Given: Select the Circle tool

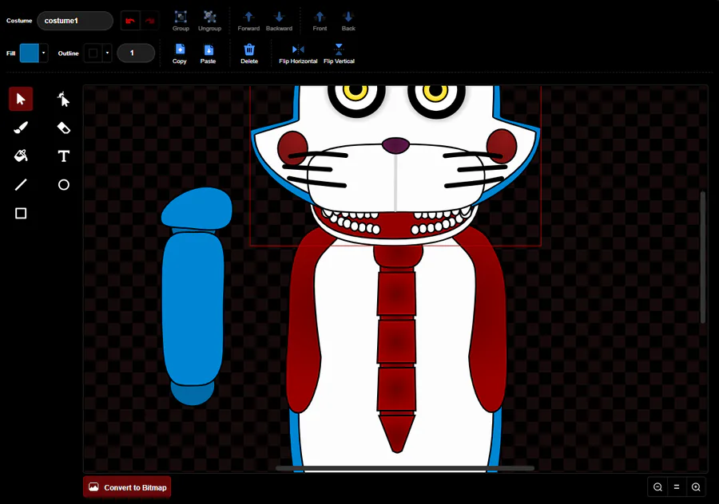Looking at the screenshot, I should 64,184.
